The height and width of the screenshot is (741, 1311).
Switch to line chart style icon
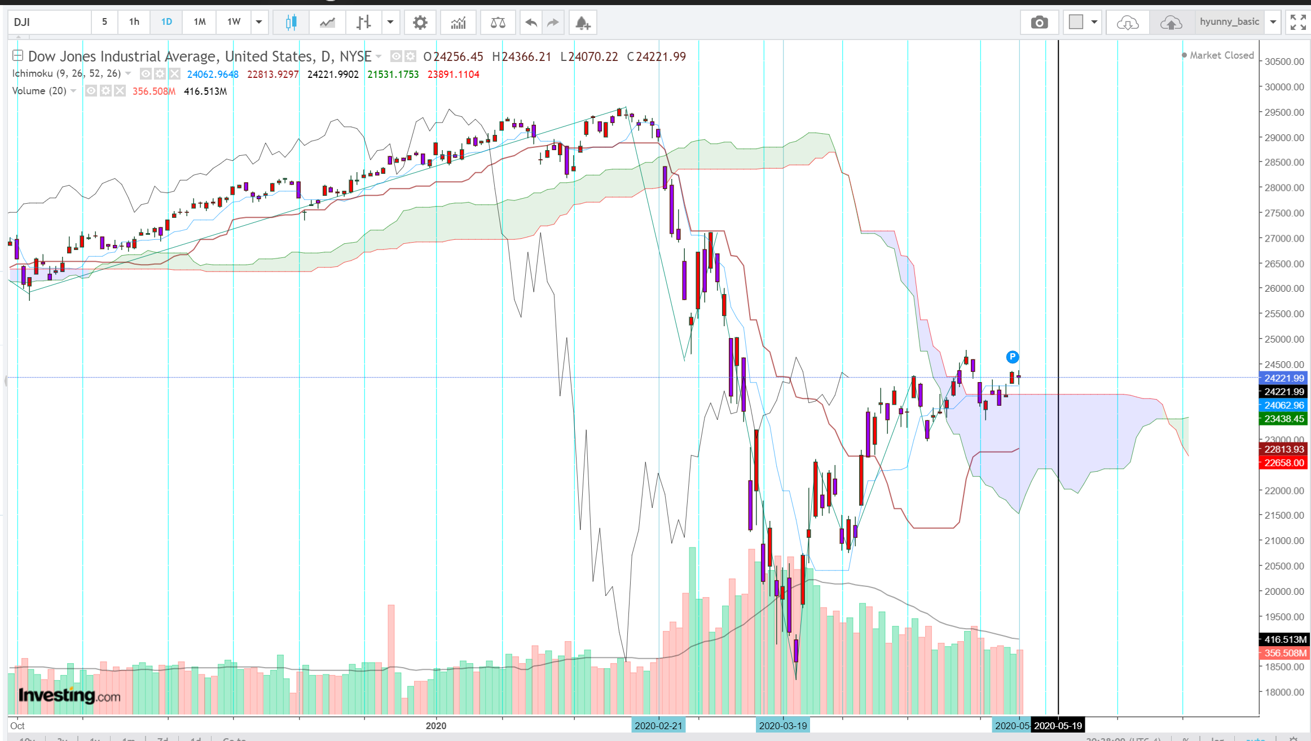327,23
